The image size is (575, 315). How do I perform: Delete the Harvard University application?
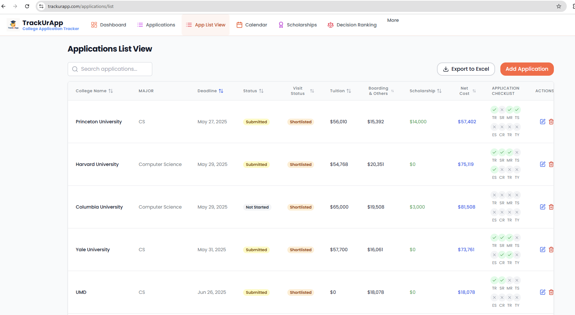pos(551,164)
